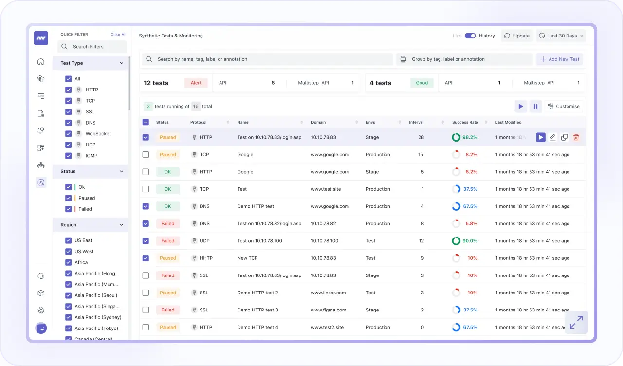Pause running tests using the pause icon
The image size is (623, 366).
(535, 106)
